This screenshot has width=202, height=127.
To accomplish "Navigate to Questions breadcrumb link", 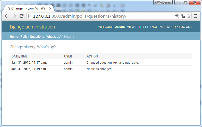I will pyautogui.click(x=37, y=37).
